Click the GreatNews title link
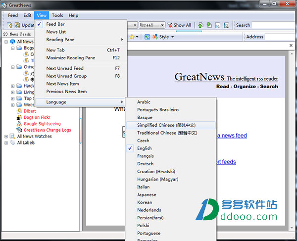Image resolution: width=297 pixels, height=241 pixels. (226, 77)
